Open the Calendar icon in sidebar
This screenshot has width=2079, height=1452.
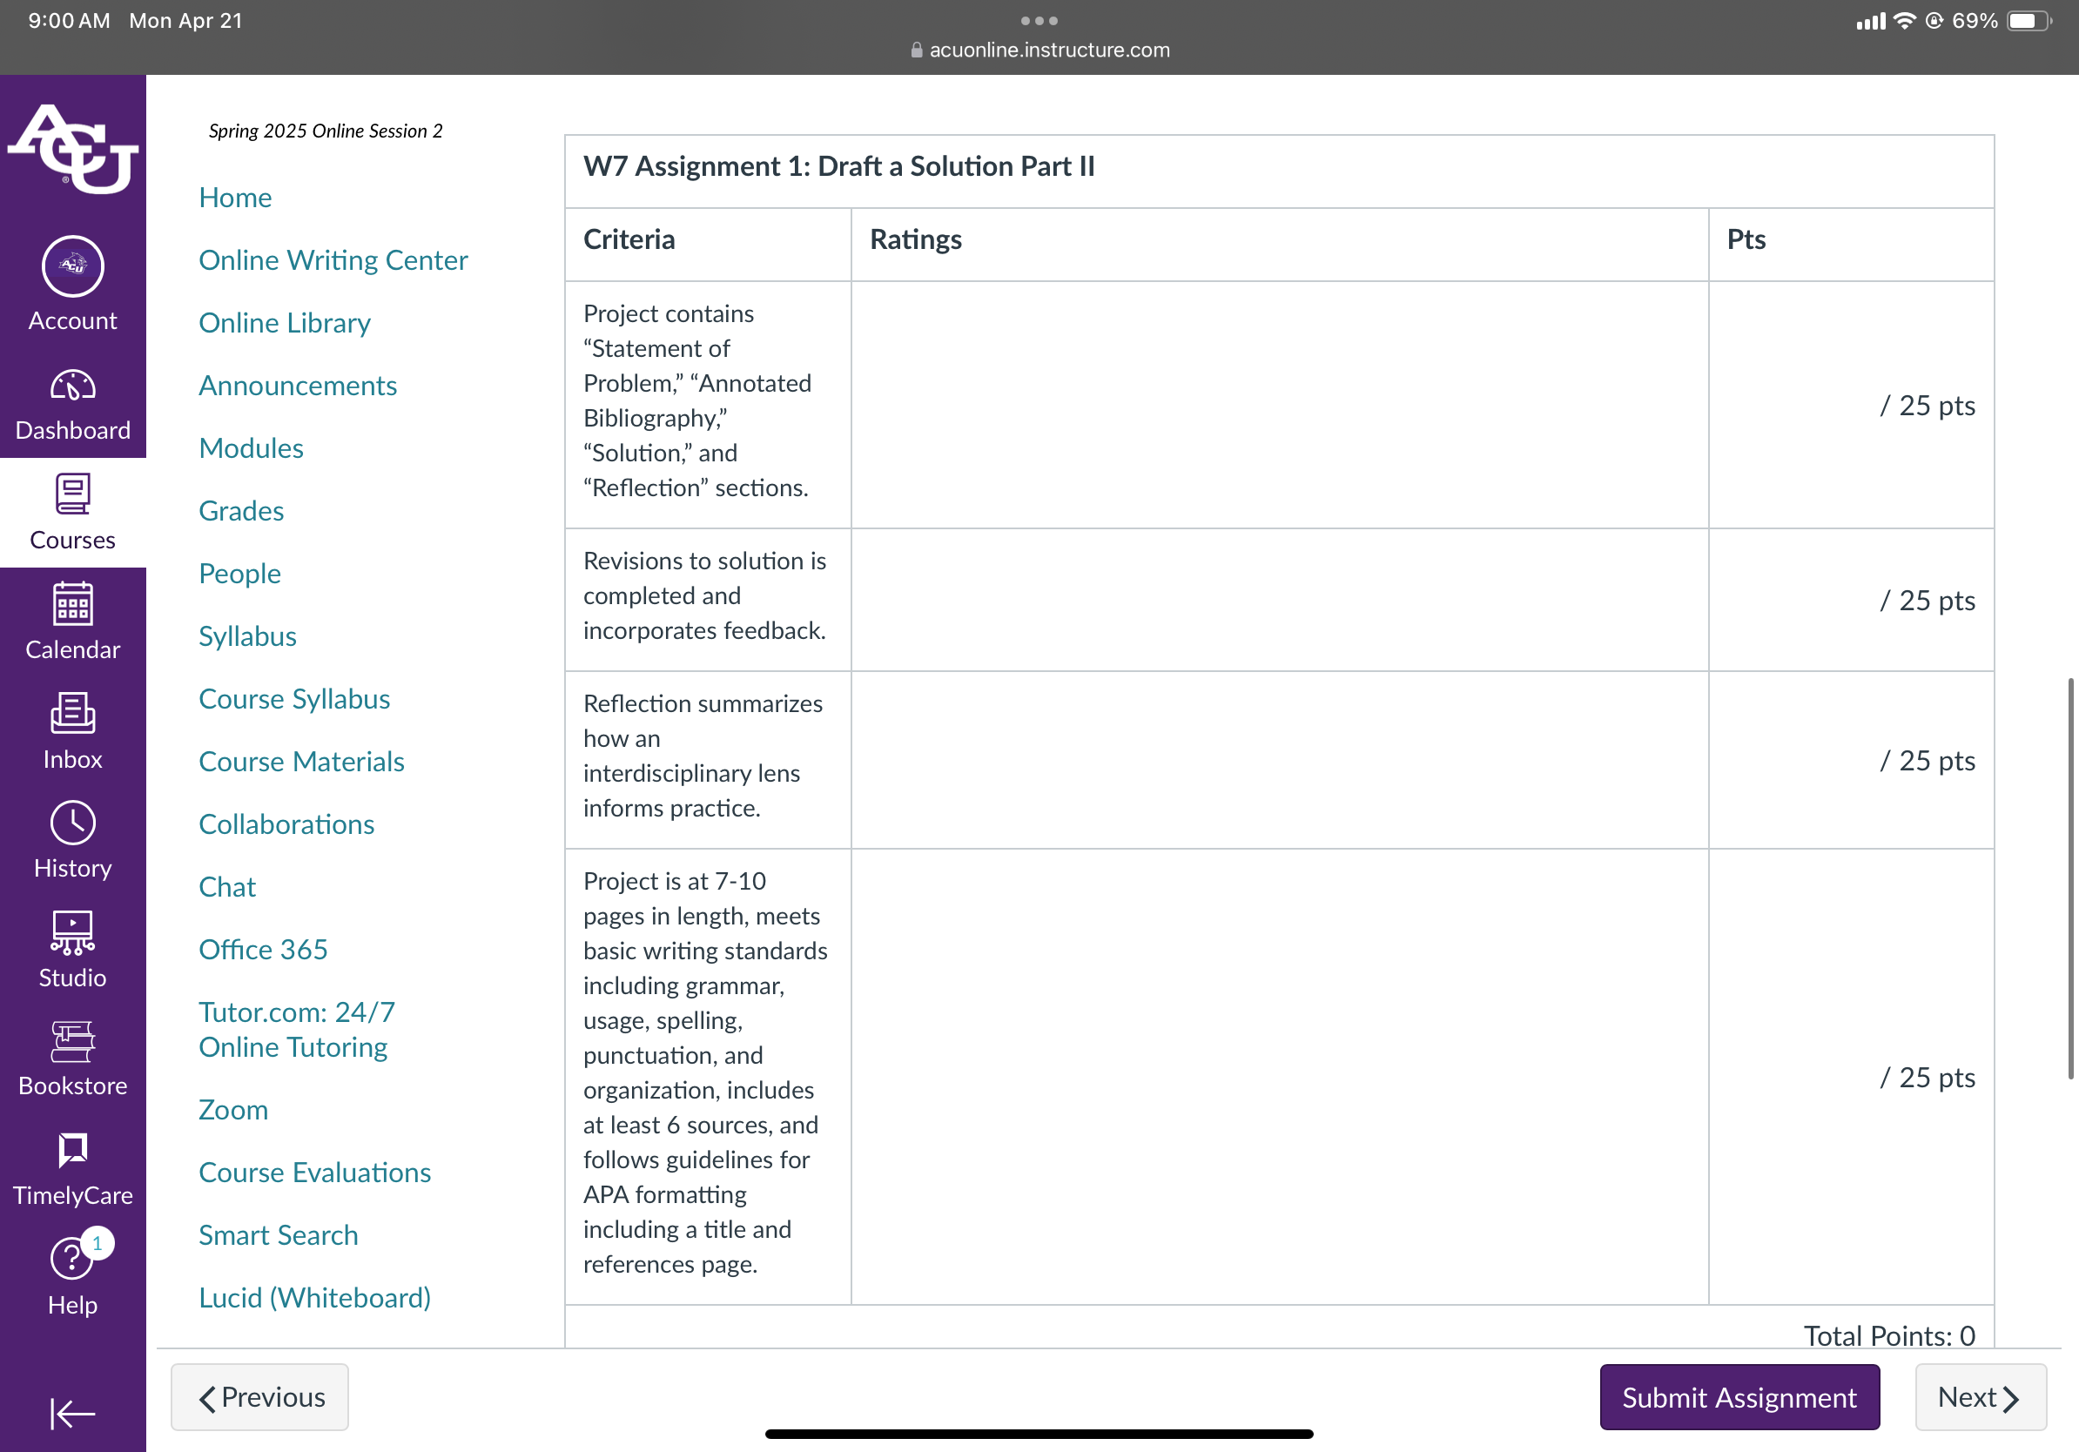tap(72, 604)
